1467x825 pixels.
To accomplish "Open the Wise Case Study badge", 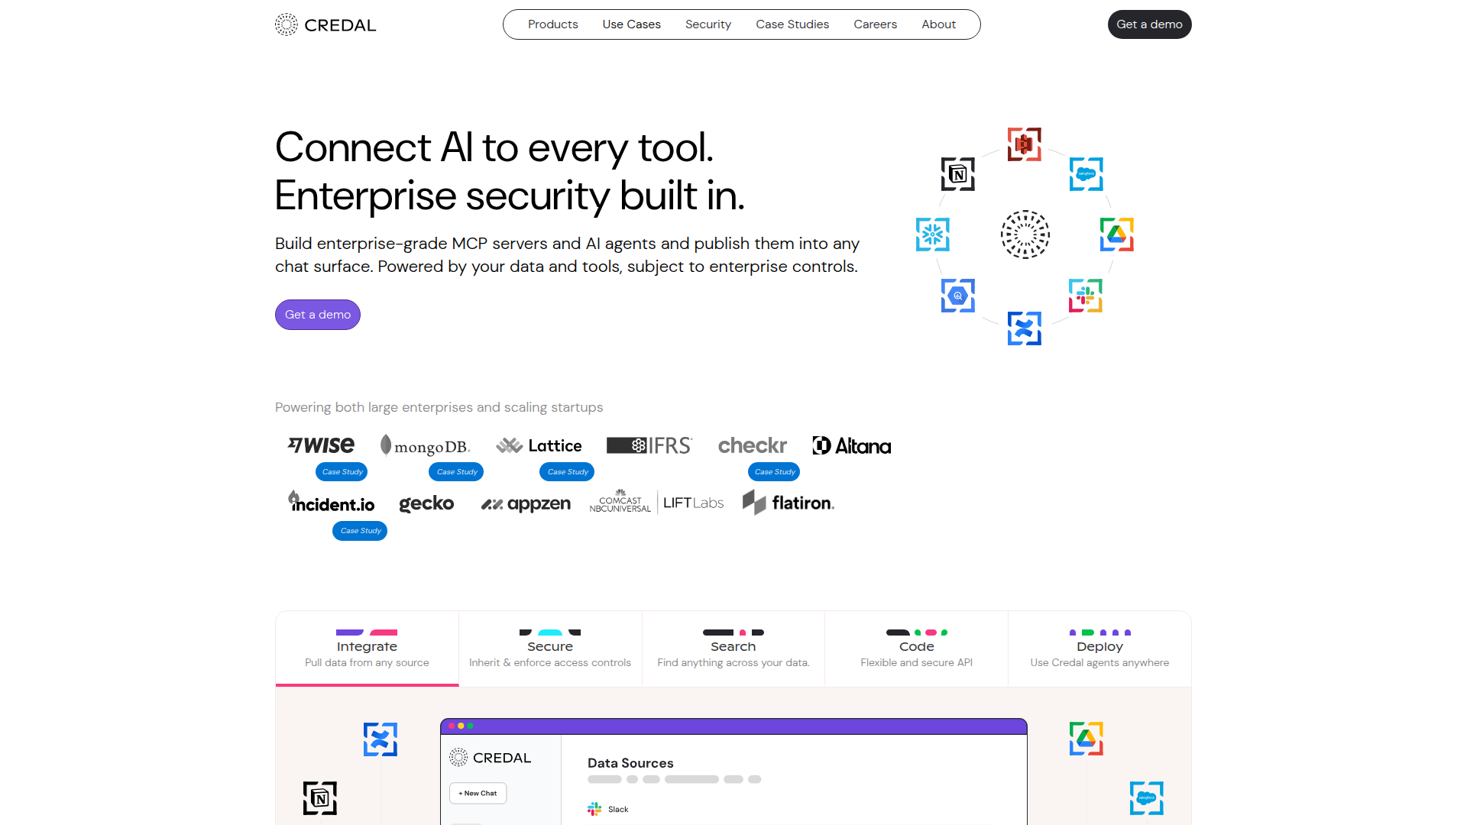I will (x=342, y=472).
